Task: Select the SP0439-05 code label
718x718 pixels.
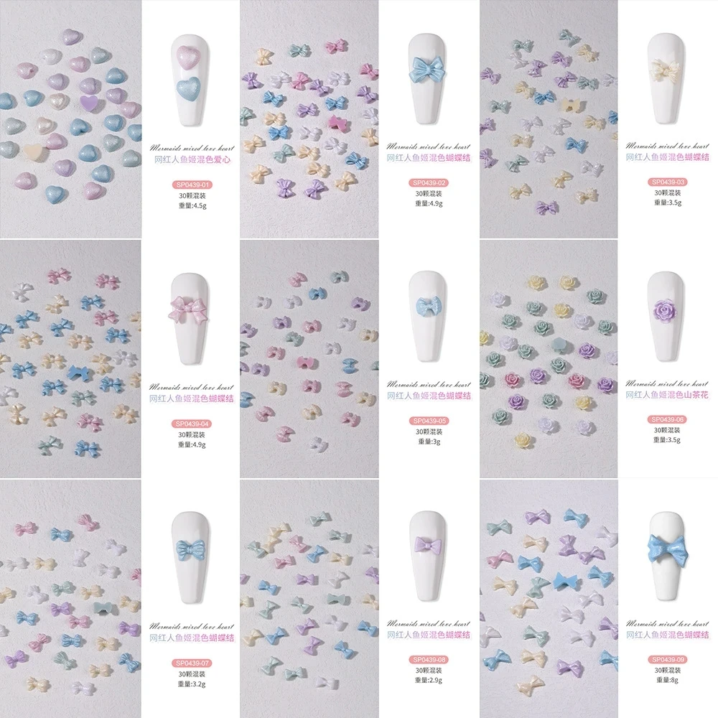Action: [x=429, y=421]
